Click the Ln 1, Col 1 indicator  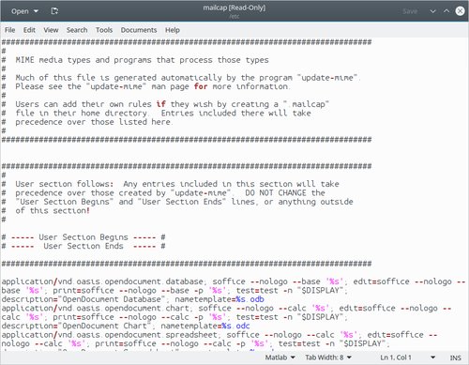[396, 357]
